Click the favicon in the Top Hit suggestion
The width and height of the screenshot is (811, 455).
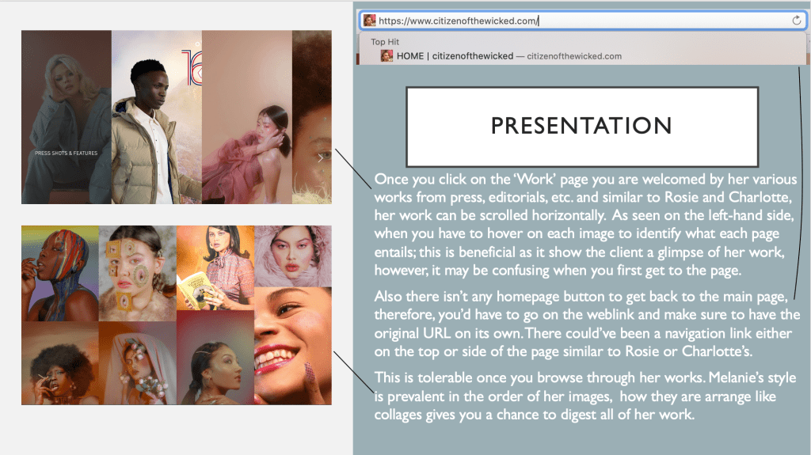click(386, 56)
